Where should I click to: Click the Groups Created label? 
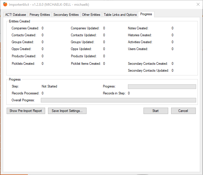(x=23, y=42)
